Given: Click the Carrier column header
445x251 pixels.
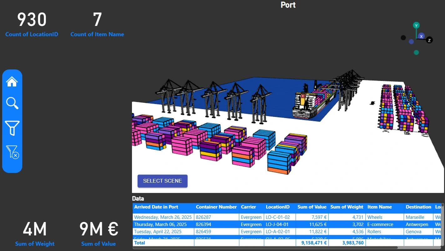Looking at the screenshot, I should tap(248, 207).
